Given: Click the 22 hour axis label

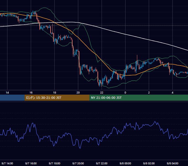Looking at the screenshot, I should 102,93.
